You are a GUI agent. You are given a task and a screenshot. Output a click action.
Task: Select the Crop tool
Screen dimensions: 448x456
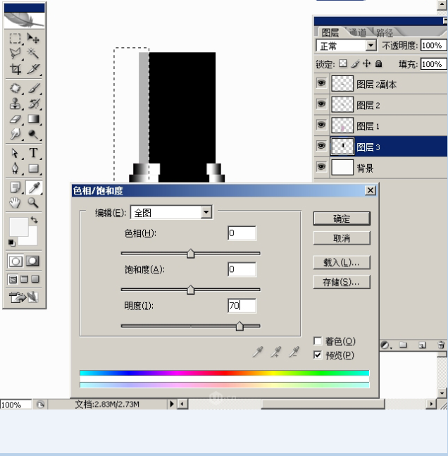tap(15, 69)
